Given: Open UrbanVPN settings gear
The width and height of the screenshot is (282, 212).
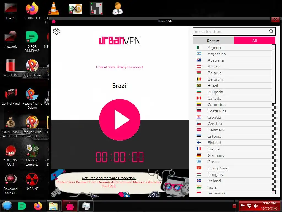Looking at the screenshot, I should pyautogui.click(x=56, y=31).
